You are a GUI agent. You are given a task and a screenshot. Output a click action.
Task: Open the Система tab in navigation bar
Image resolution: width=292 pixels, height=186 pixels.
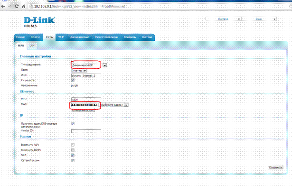coord(147,37)
